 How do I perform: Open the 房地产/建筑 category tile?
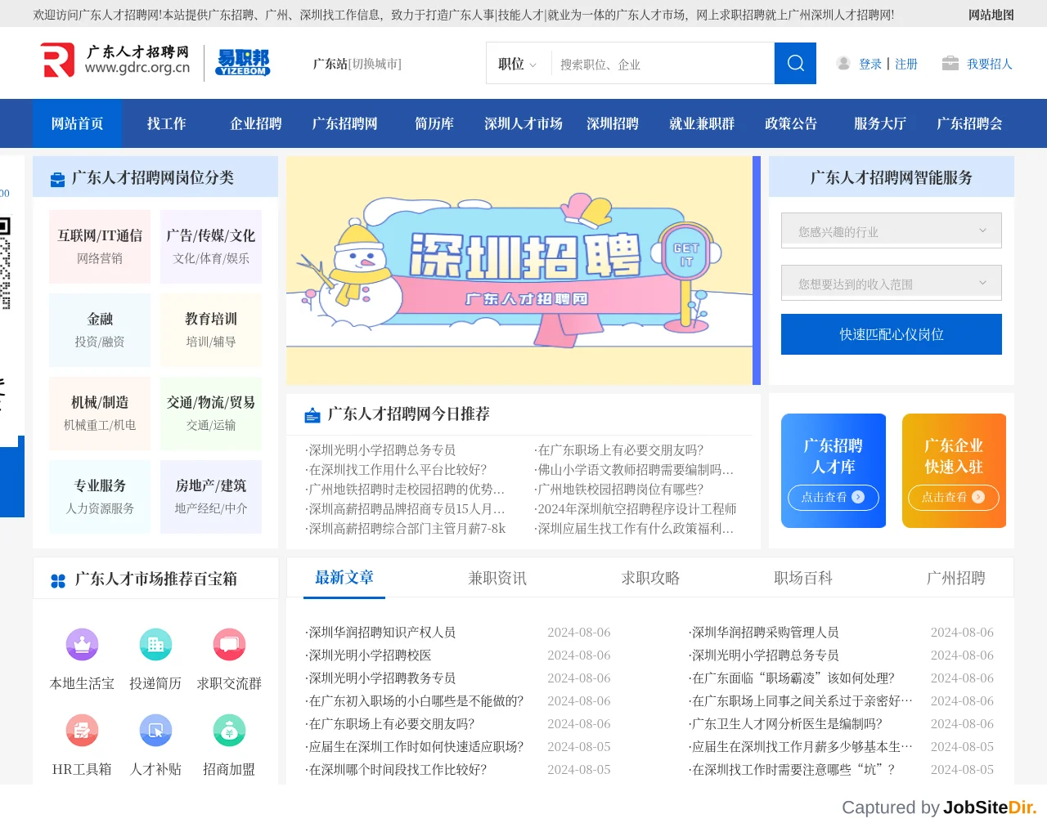tap(211, 497)
